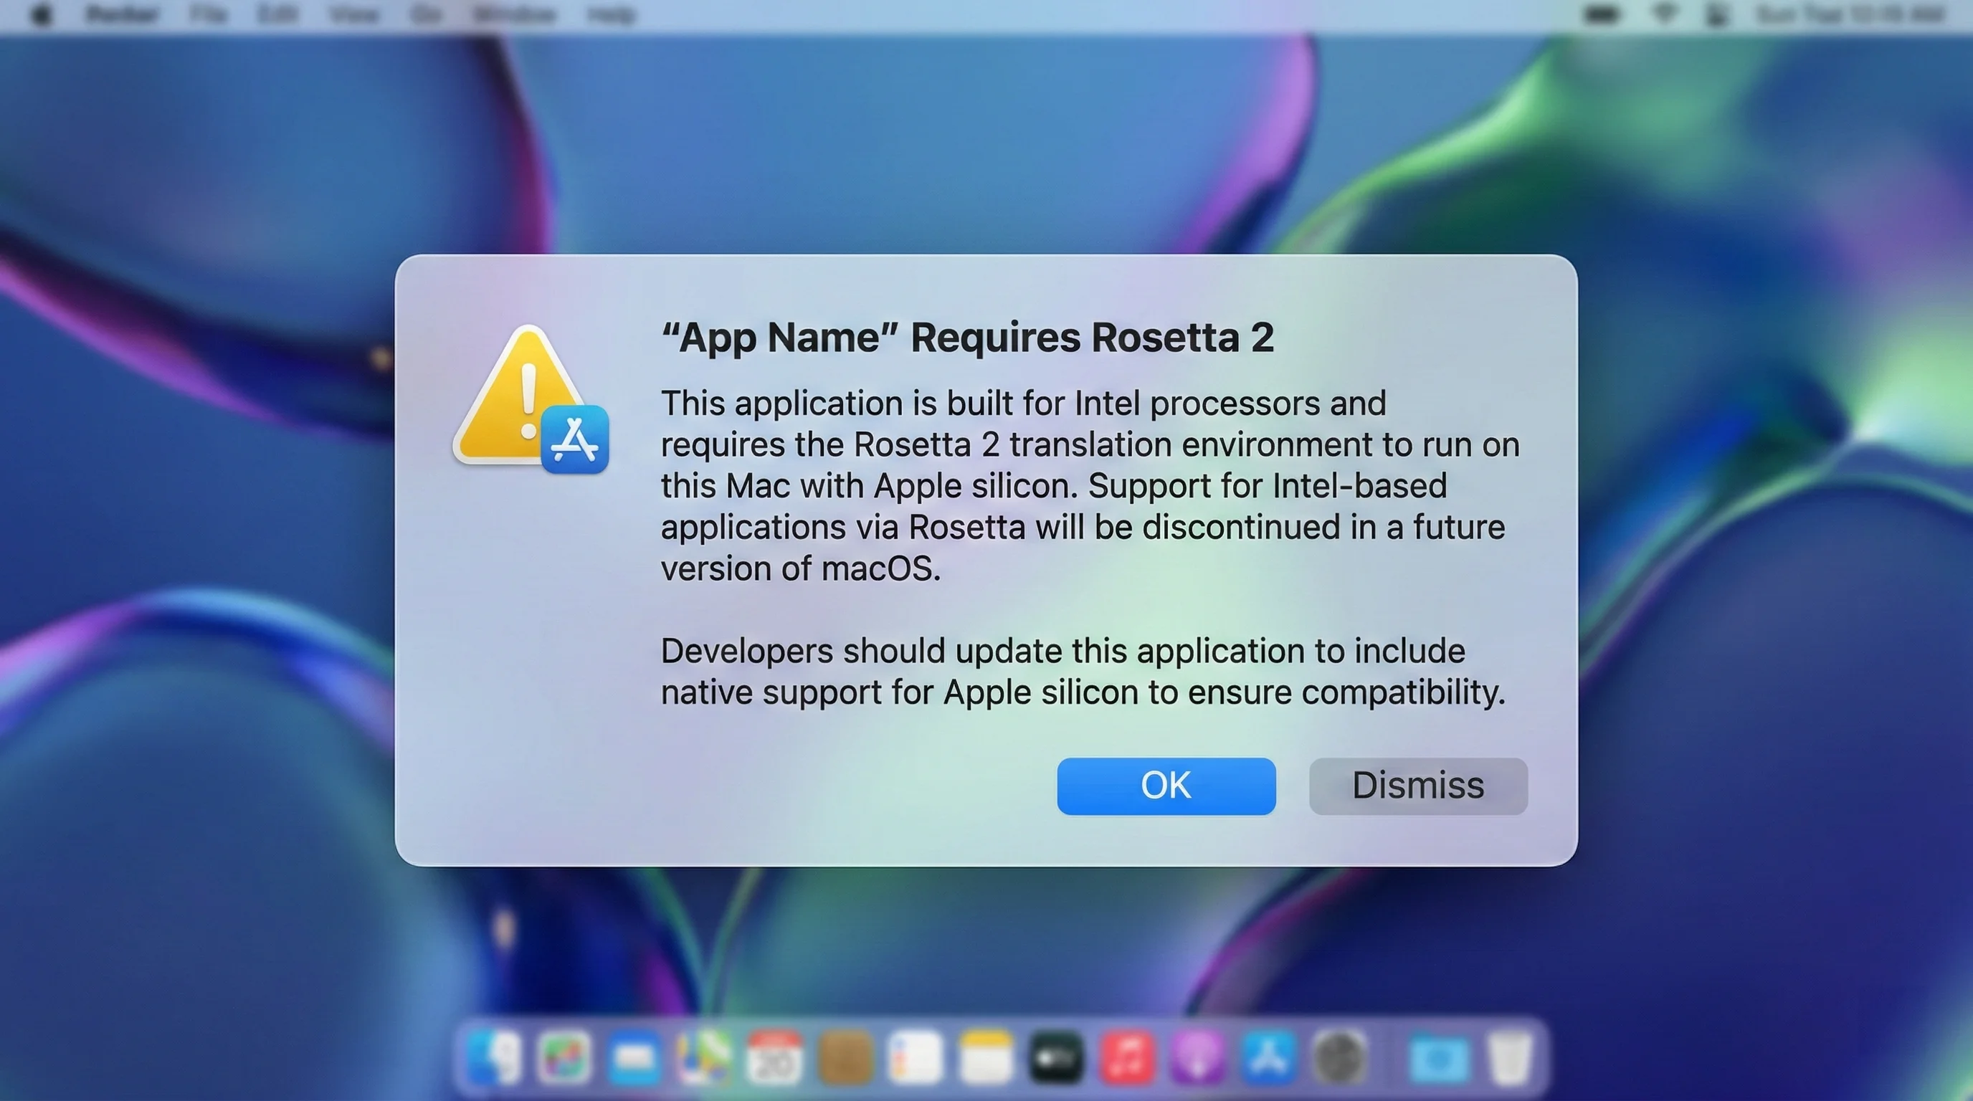Open Maps from the Dock
The width and height of the screenshot is (1973, 1101).
(x=705, y=1057)
